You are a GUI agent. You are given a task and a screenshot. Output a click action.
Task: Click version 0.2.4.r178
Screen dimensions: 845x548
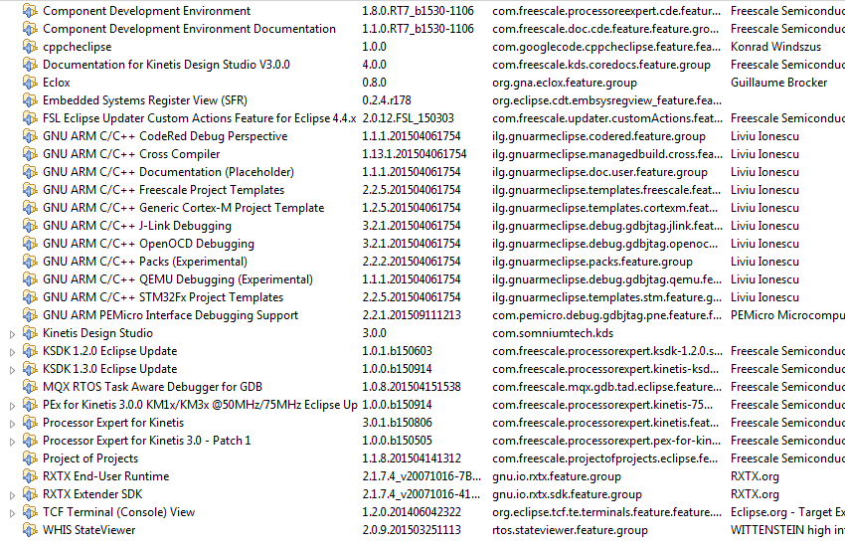387,100
